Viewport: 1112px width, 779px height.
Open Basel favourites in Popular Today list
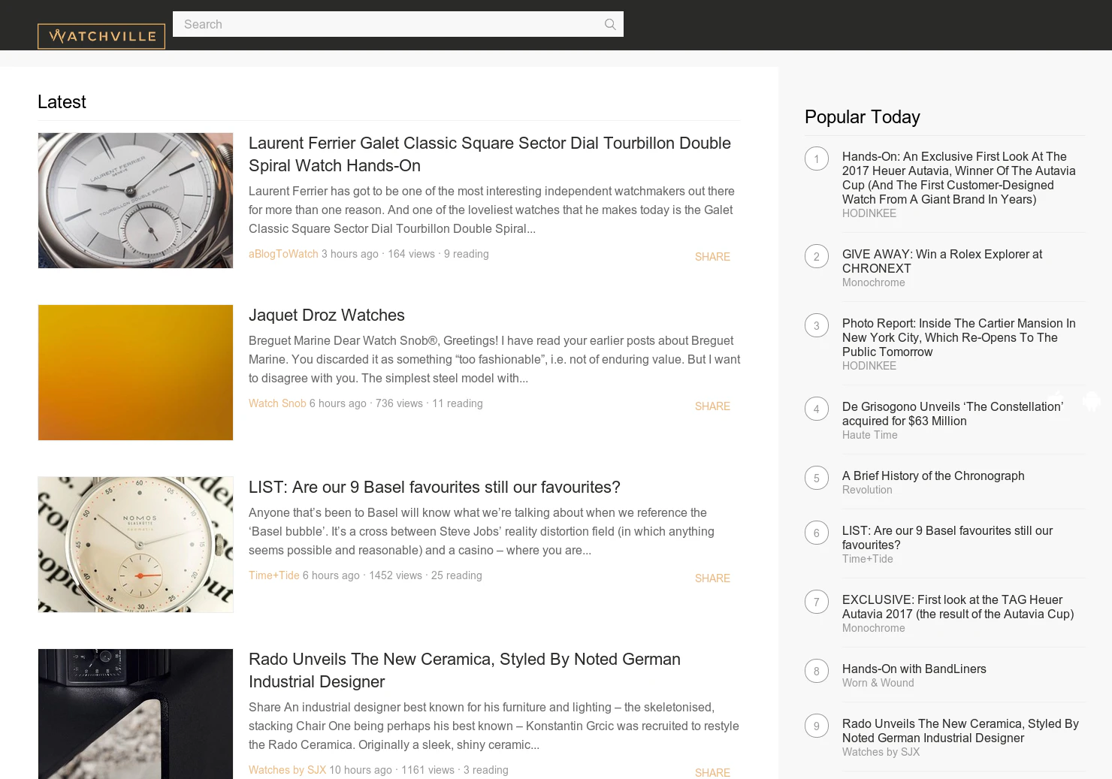[947, 538]
